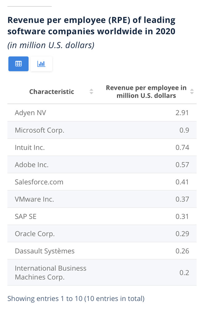
Task: Select the Intuit Inc. row
Action: (x=102, y=147)
